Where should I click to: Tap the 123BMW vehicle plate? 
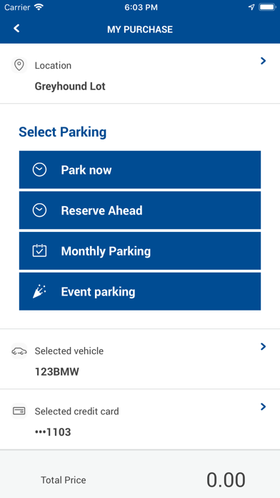[x=57, y=372]
